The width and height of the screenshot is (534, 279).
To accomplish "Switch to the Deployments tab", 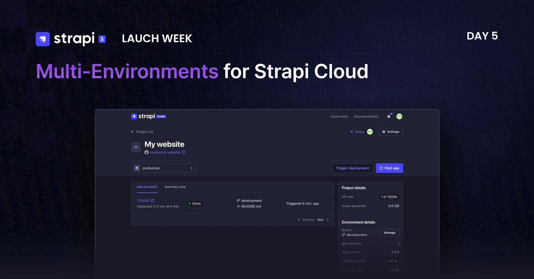I will pos(147,187).
